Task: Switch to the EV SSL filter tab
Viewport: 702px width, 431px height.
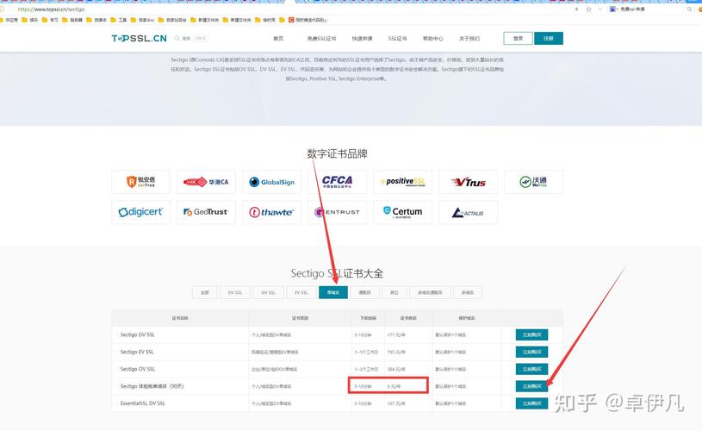Action: [301, 292]
